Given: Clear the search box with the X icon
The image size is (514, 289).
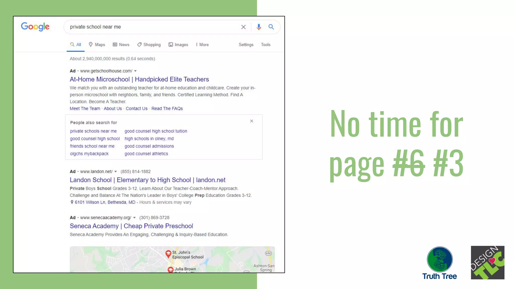Looking at the screenshot, I should (243, 27).
